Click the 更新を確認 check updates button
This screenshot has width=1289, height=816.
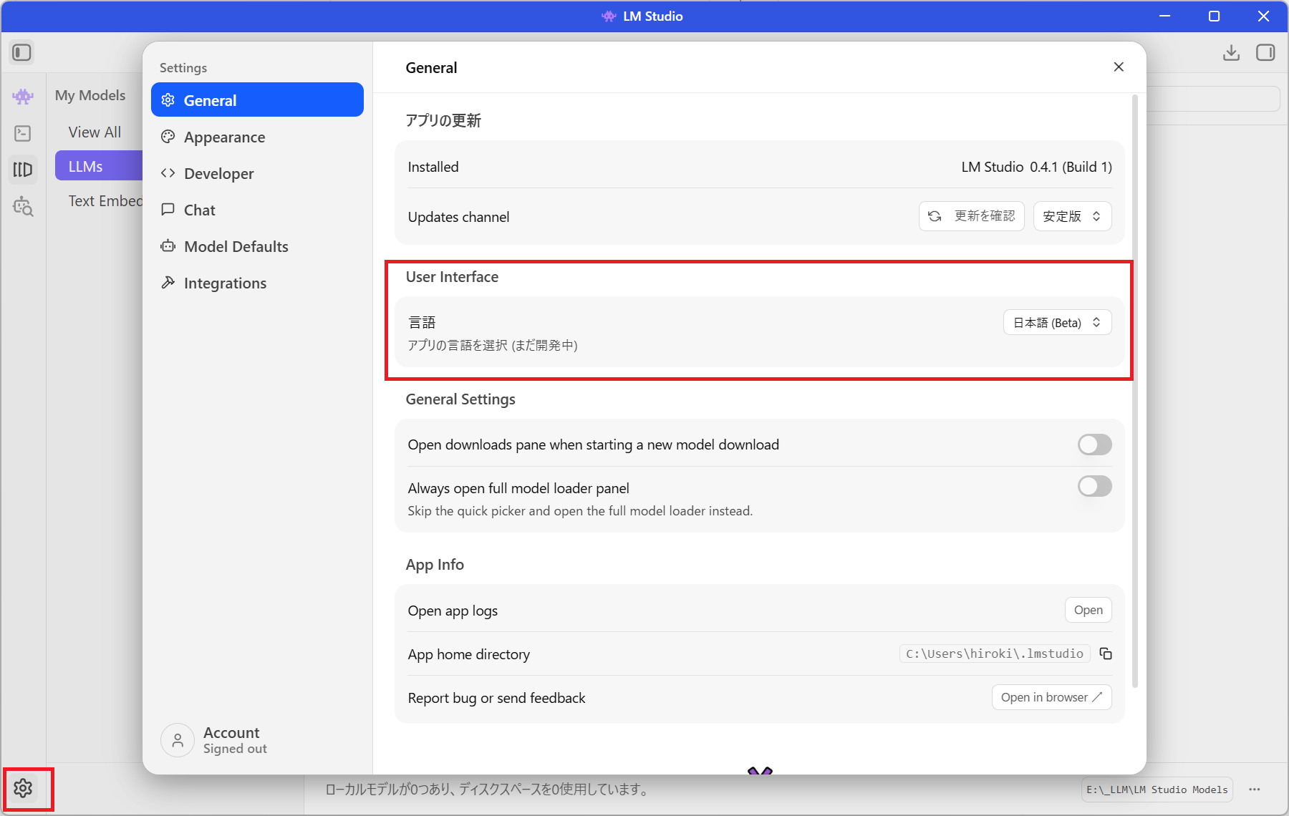pos(972,216)
